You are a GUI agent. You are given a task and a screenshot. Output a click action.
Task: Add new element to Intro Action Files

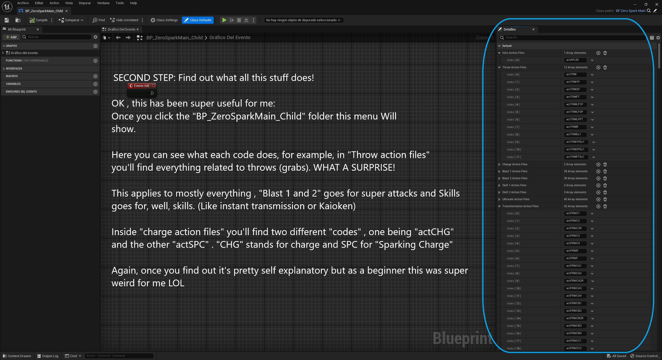(x=598, y=53)
